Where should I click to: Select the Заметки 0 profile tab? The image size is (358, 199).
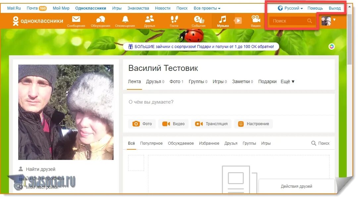[x=242, y=81]
